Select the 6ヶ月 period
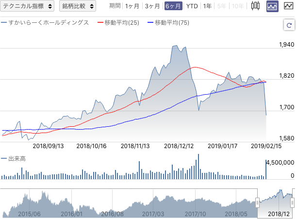The width and height of the screenshot is (297, 219). (173, 6)
